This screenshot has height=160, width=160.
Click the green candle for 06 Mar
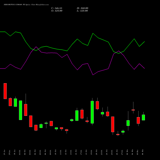(x=143, y=117)
